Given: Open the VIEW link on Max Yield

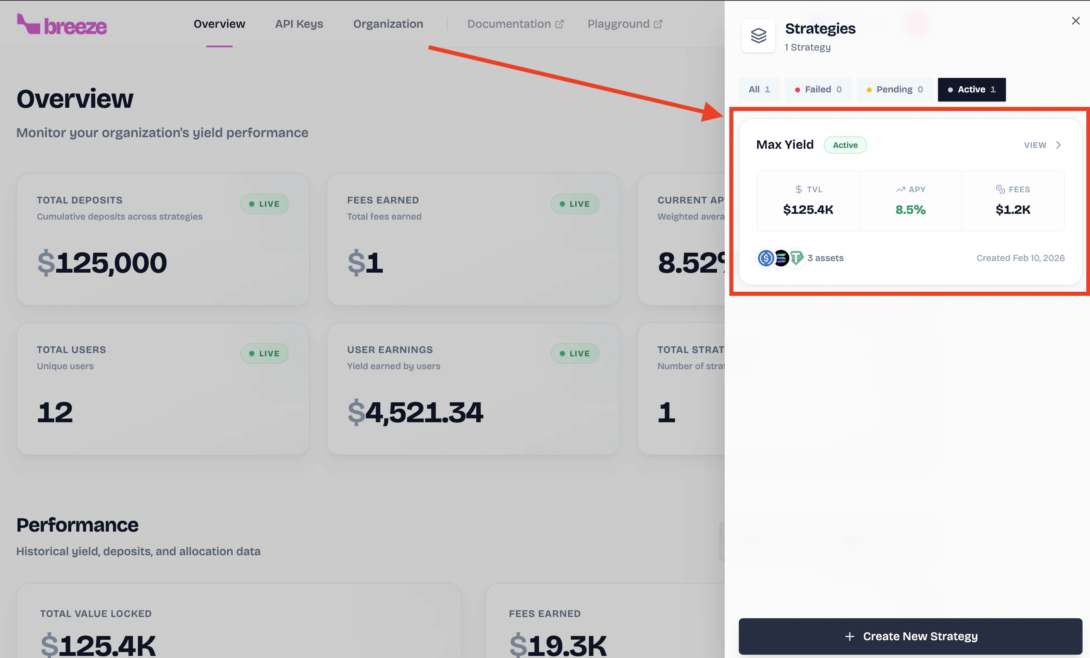Looking at the screenshot, I should (1035, 145).
